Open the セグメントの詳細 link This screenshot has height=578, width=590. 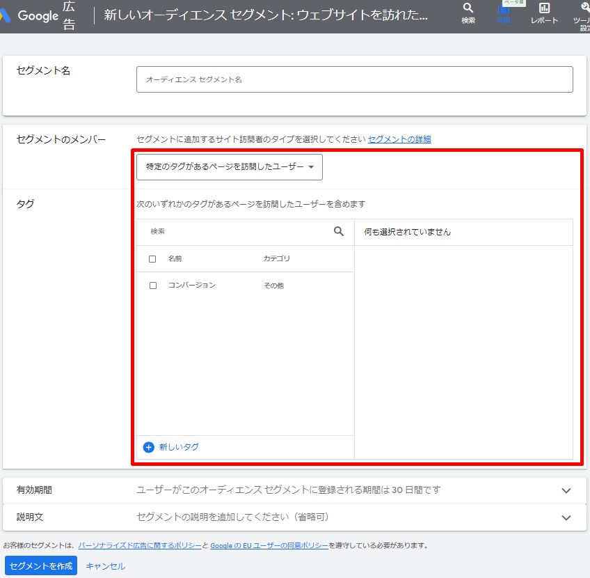click(x=399, y=139)
